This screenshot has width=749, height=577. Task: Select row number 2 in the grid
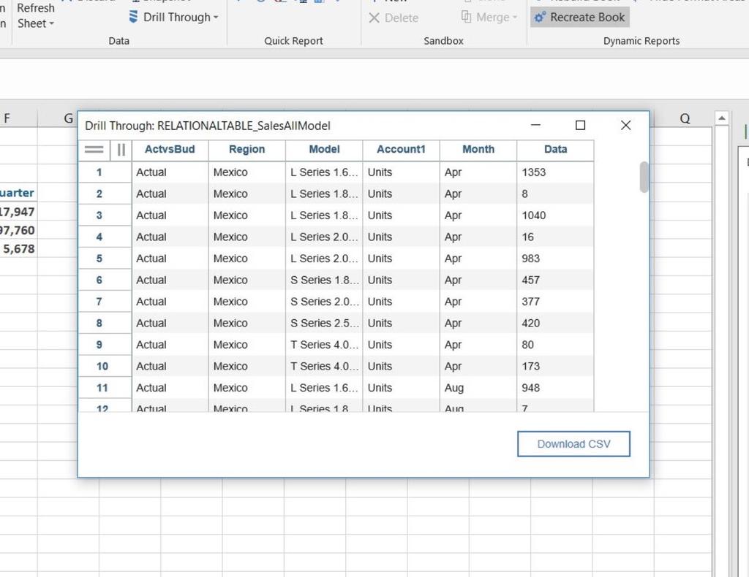point(105,194)
